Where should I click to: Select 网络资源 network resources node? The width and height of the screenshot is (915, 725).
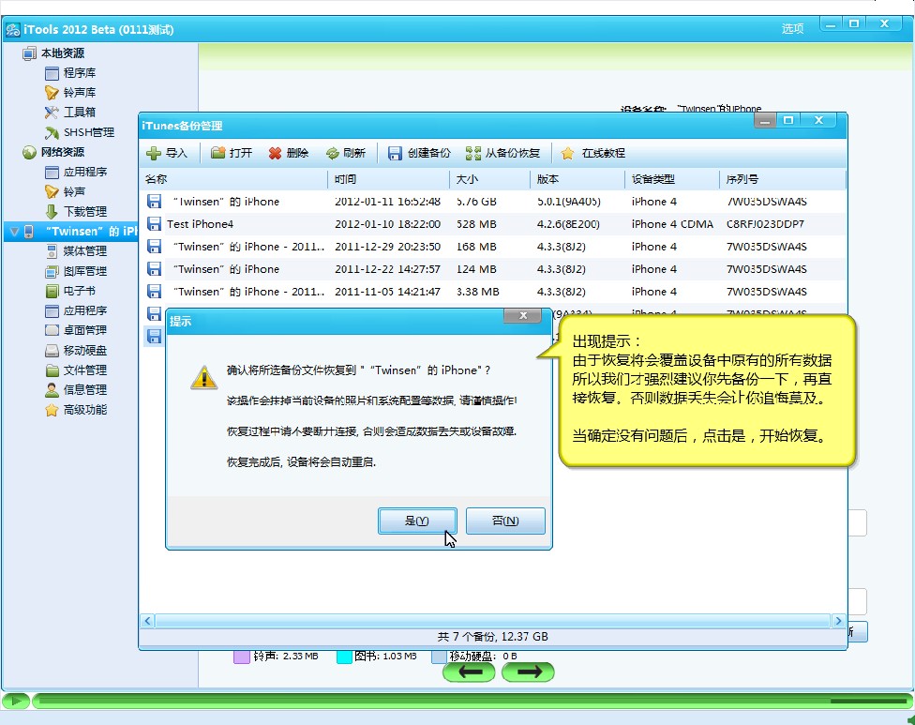pyautogui.click(x=53, y=152)
